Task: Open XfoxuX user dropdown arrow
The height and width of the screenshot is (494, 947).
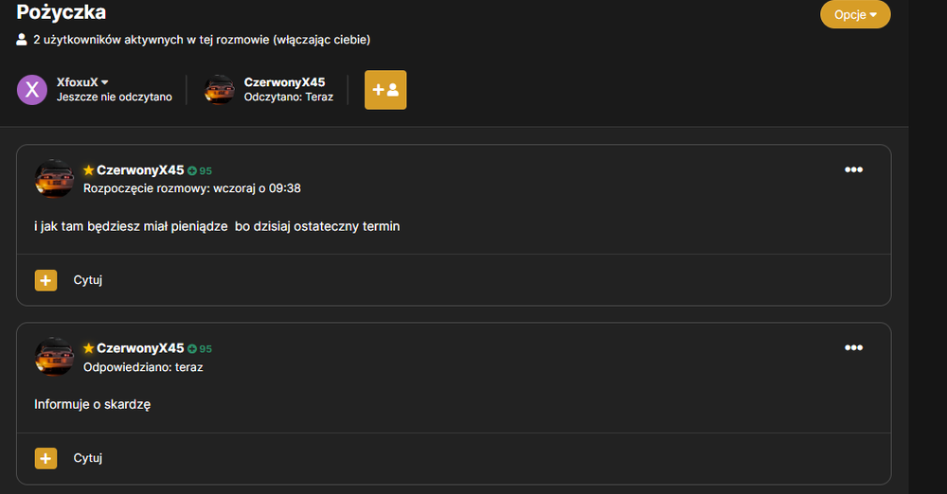Action: (x=105, y=82)
